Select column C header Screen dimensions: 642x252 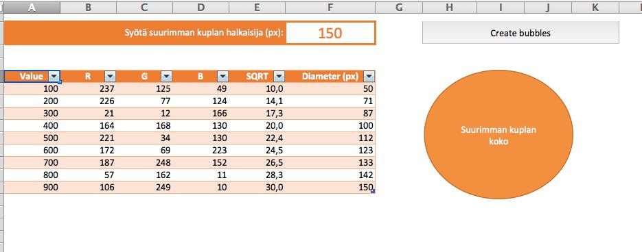(144, 7)
